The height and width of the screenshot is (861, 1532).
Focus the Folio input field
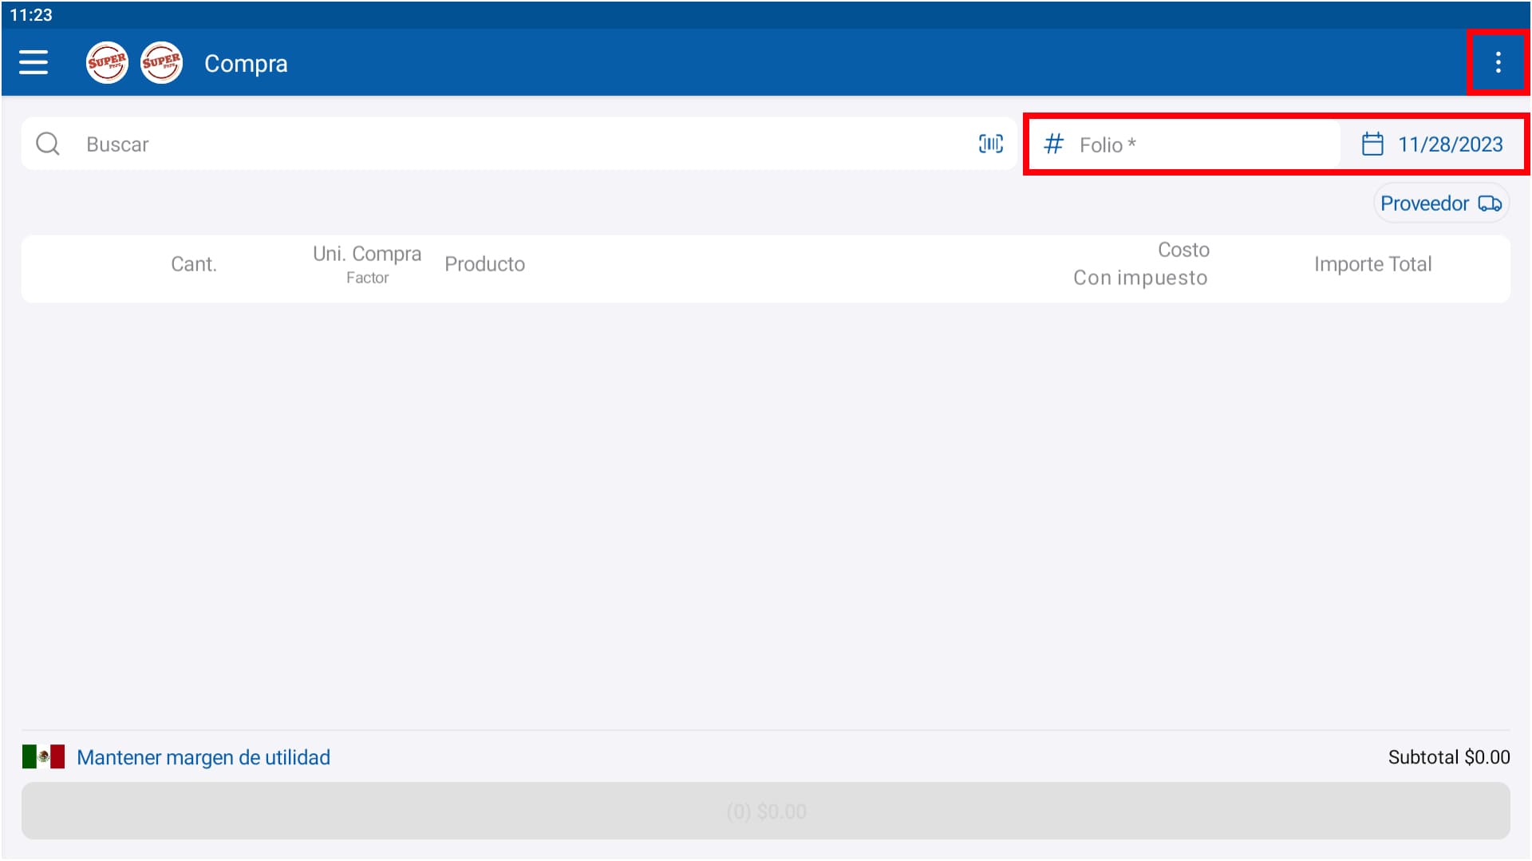click(1197, 144)
